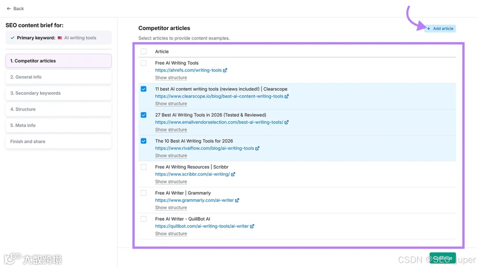Open external link icon for ahrefs.com URL
The height and width of the screenshot is (268, 477).
click(x=225, y=71)
